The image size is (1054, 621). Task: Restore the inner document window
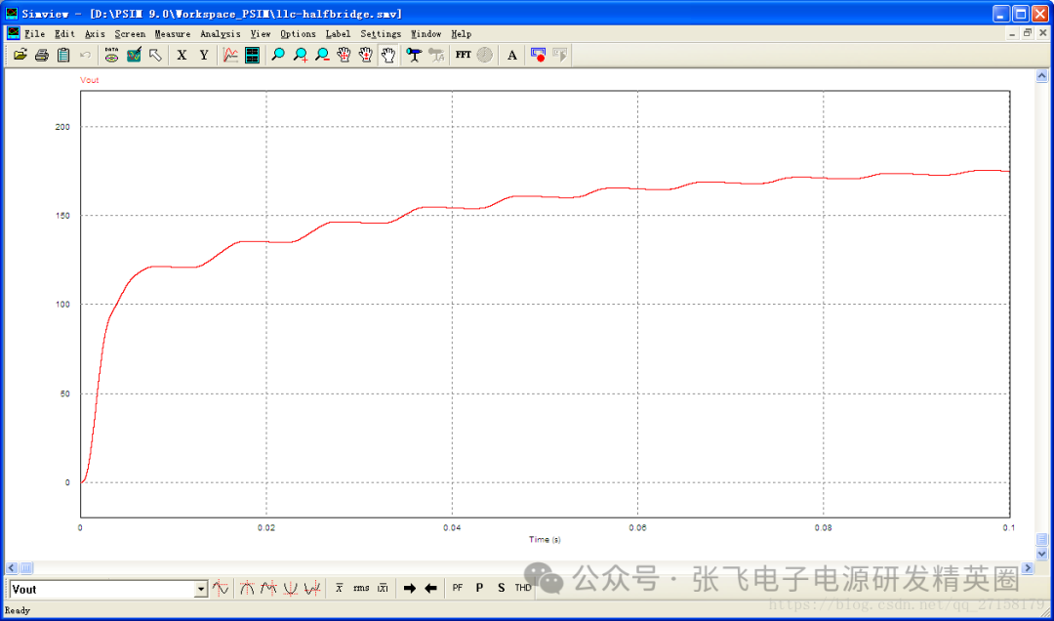pyautogui.click(x=1027, y=33)
